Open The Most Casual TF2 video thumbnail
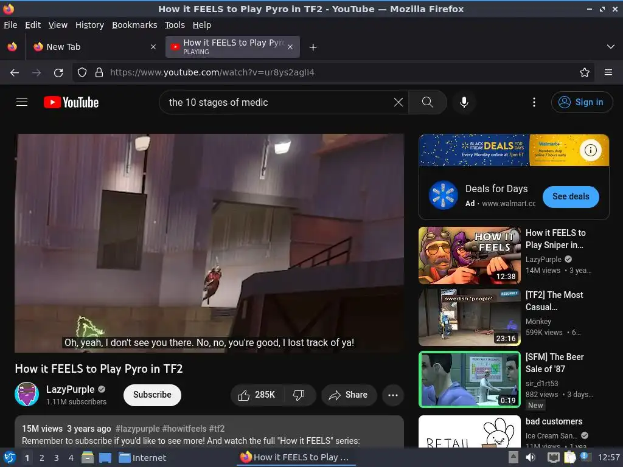The height and width of the screenshot is (467, 623). coord(469,317)
